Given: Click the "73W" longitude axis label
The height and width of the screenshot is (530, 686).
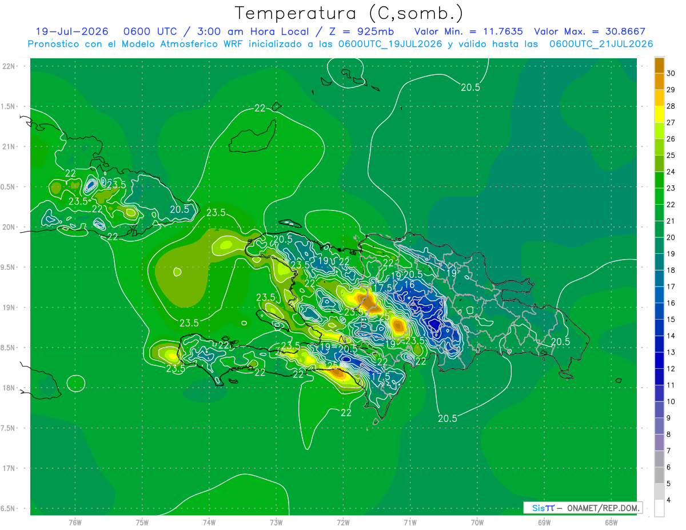Looking at the screenshot, I should 276,523.
